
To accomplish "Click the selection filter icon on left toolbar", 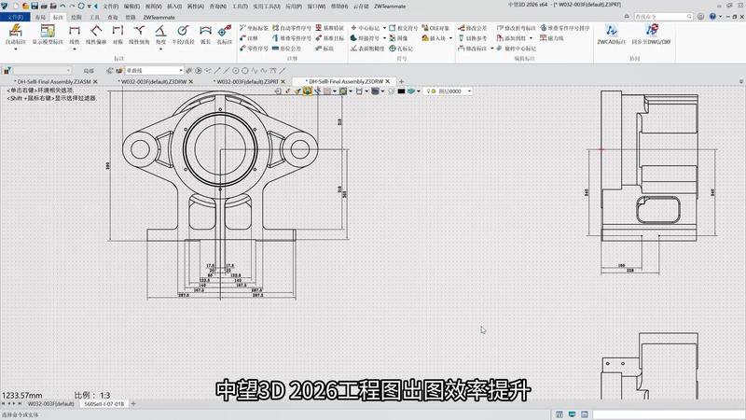I will 7,71.
